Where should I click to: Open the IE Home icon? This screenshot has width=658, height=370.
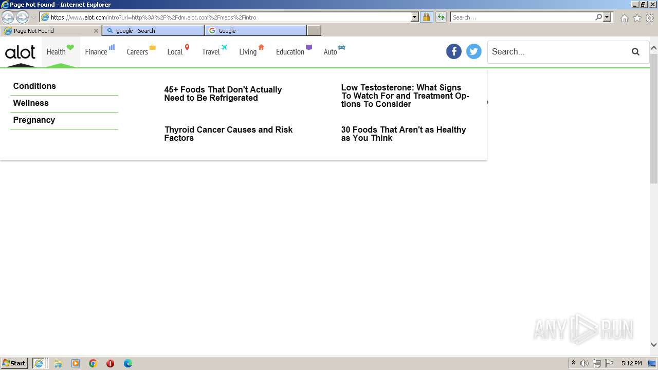point(624,17)
